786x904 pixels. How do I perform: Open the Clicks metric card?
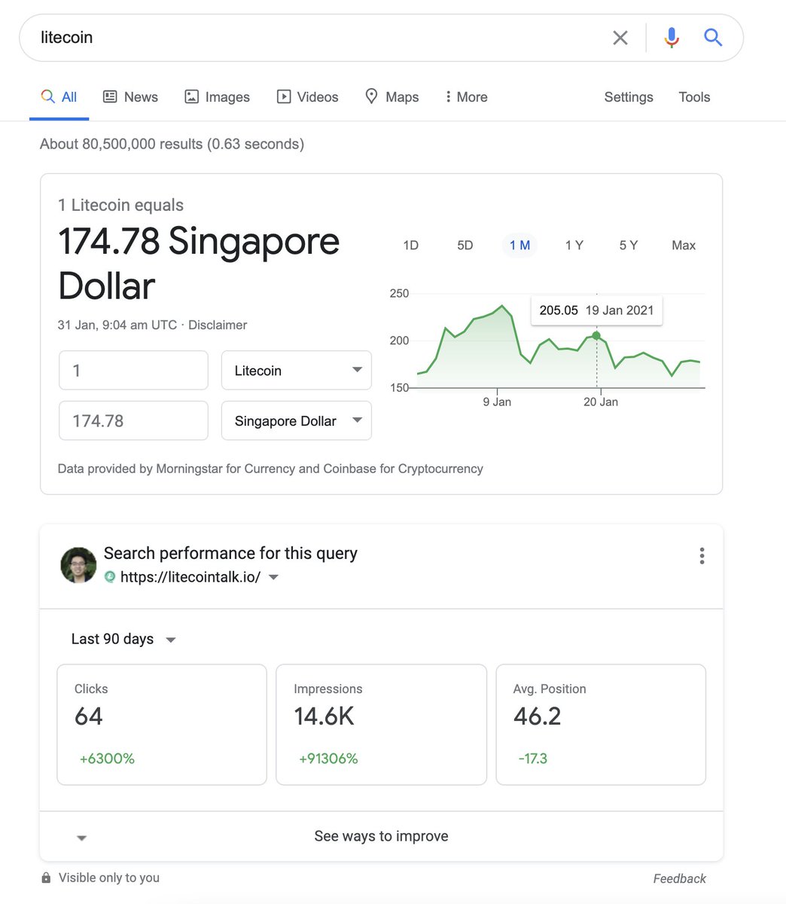click(x=162, y=725)
